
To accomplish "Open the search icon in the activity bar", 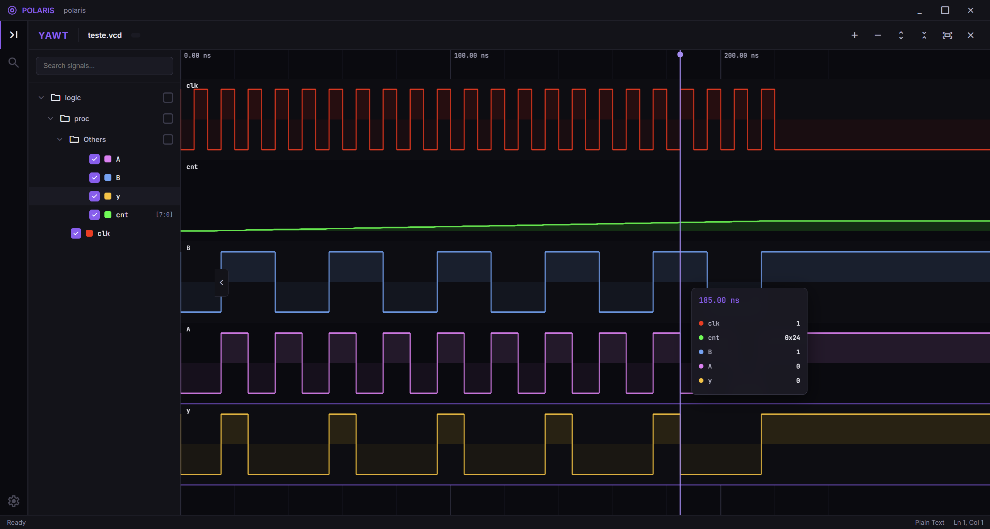I will coord(14,62).
